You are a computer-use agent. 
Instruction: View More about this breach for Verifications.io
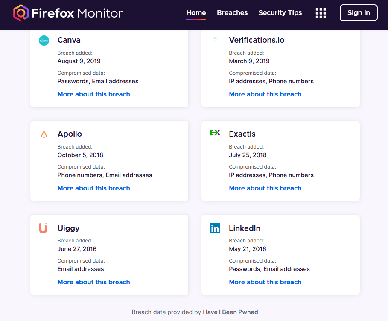tap(265, 94)
